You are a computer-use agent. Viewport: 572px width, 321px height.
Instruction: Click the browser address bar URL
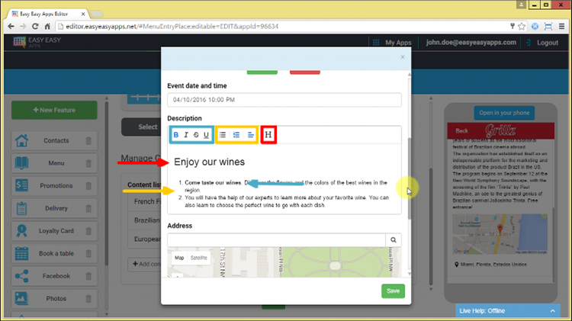tap(172, 26)
